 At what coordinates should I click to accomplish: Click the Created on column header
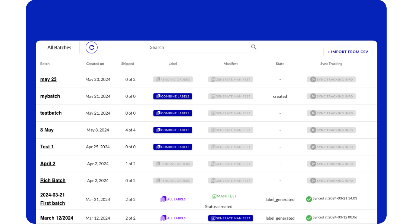tap(95, 64)
